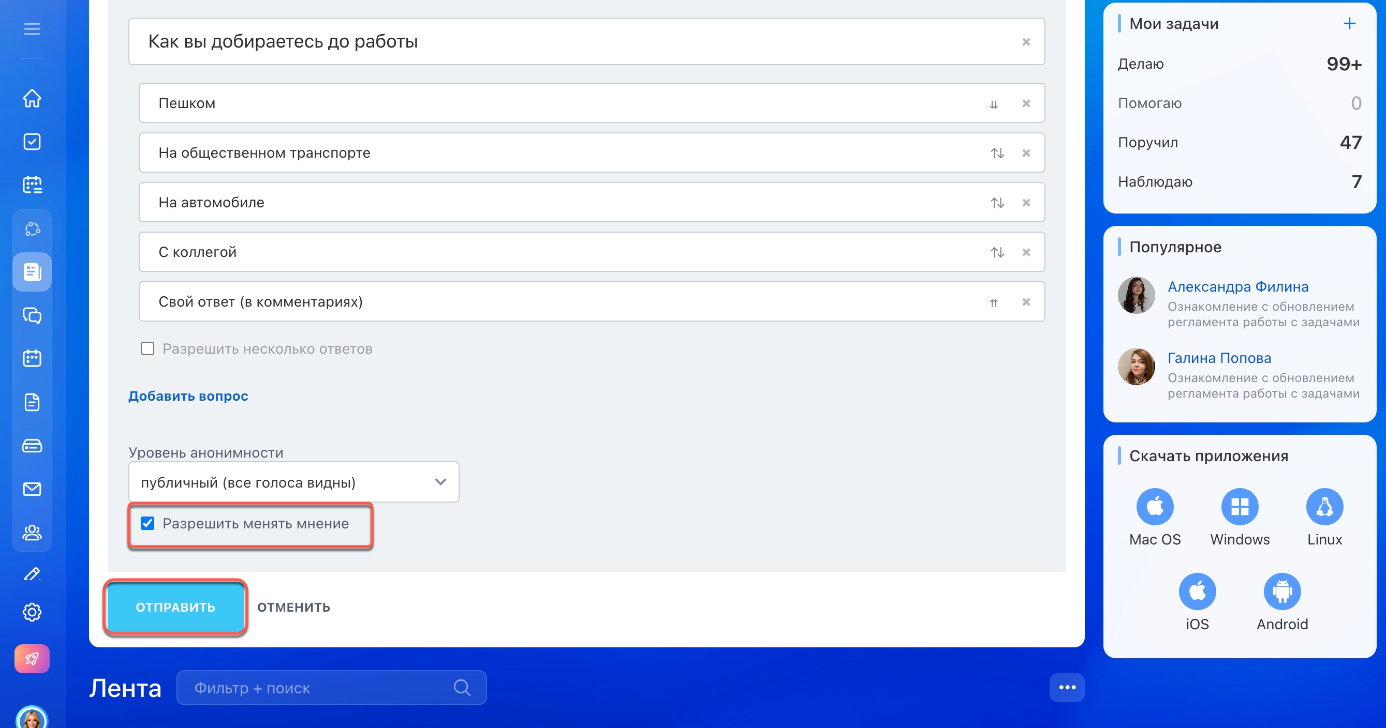
Task: Open the Tasks checkmark sidebar icon
Action: point(32,142)
